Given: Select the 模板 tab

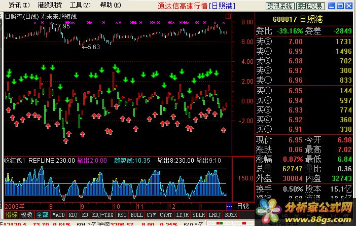Looking at the screenshot, I should pyautogui.click(x=26, y=215).
